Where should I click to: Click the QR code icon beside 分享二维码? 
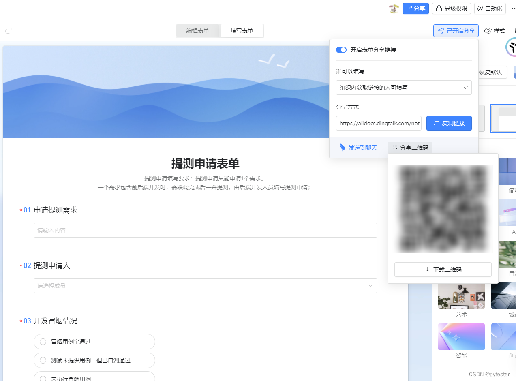[x=394, y=148]
